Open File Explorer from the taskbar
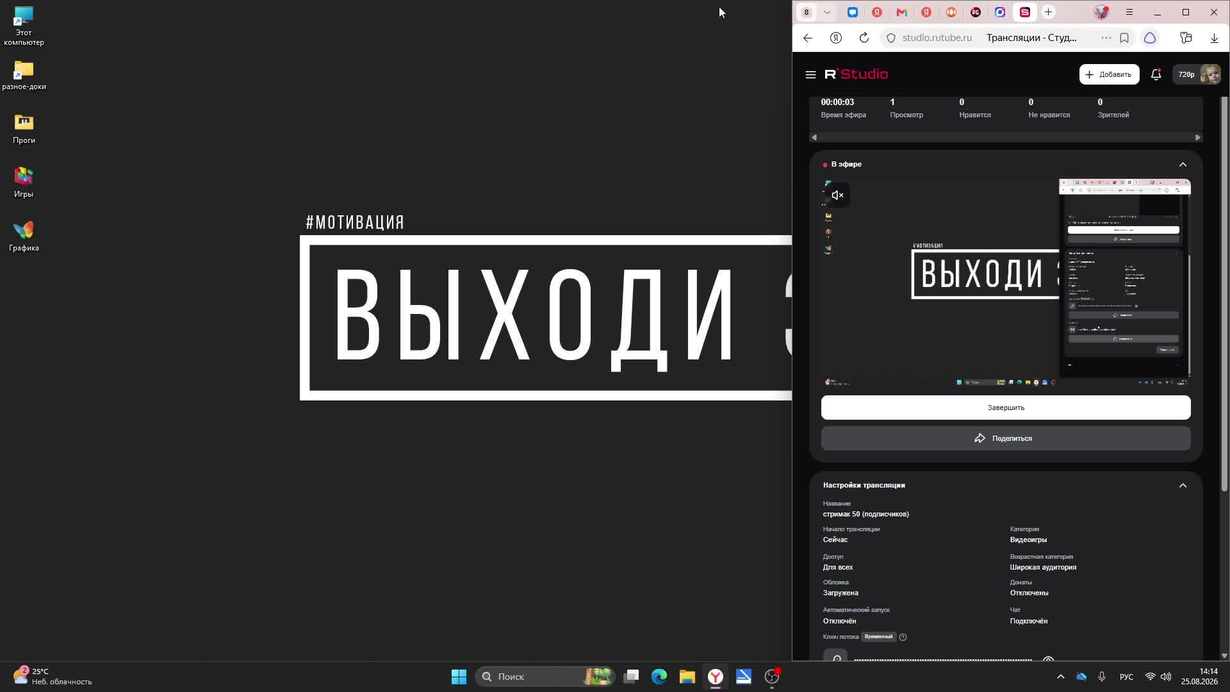The image size is (1230, 692). point(687,677)
